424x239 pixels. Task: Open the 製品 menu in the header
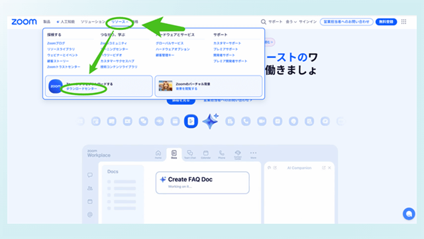pyautogui.click(x=47, y=22)
